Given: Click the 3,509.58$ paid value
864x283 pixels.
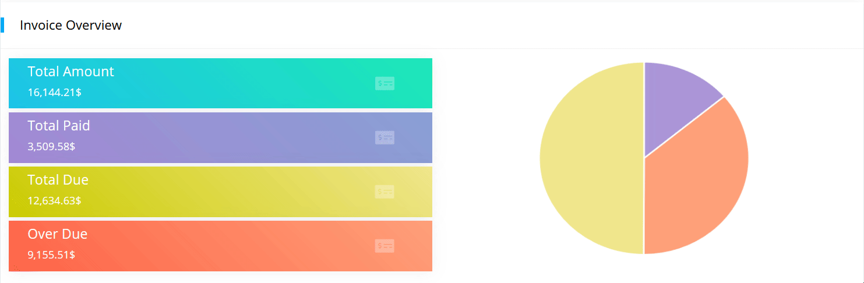Looking at the screenshot, I should pyautogui.click(x=51, y=146).
